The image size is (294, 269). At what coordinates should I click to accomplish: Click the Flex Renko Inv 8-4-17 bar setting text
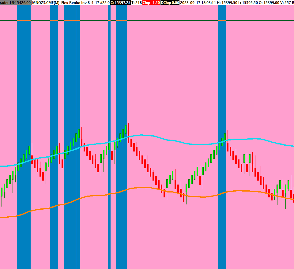coord(81,3)
